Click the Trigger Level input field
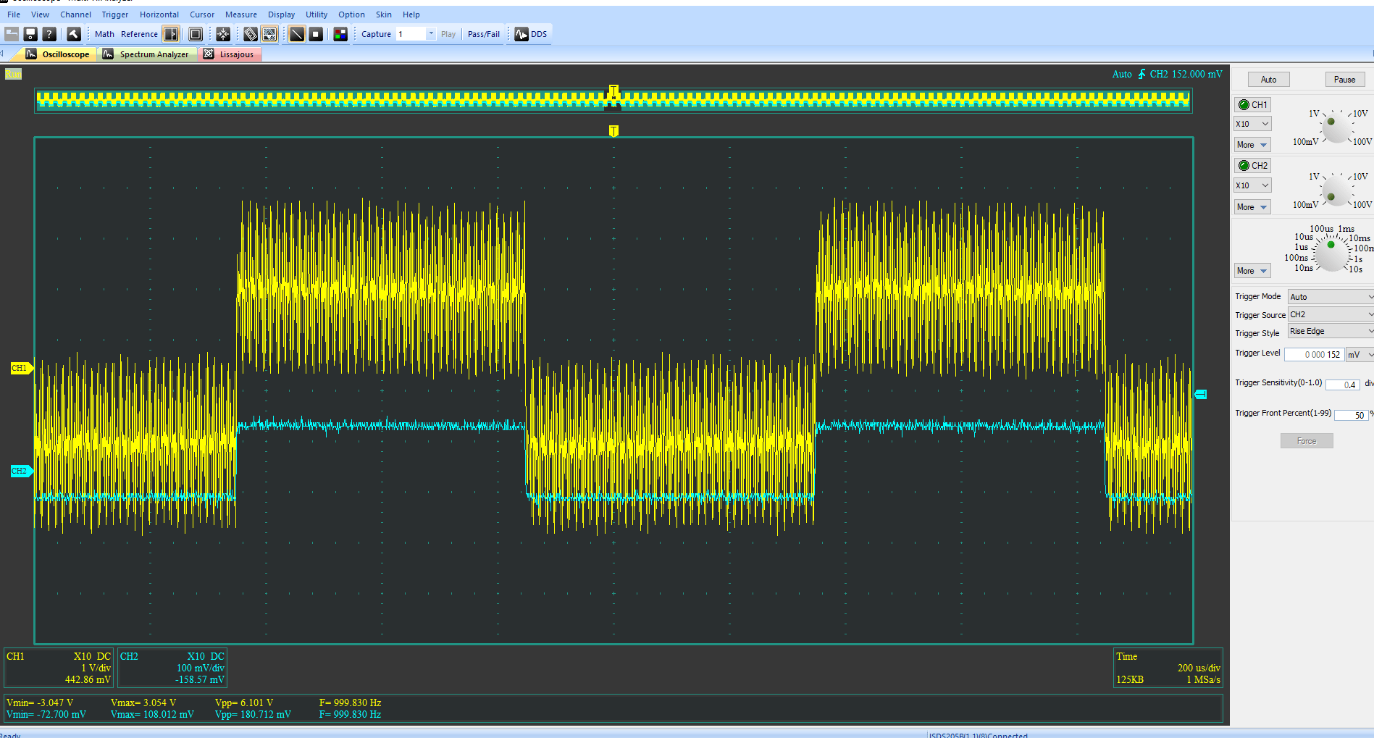This screenshot has width=1374, height=738. tap(1314, 355)
